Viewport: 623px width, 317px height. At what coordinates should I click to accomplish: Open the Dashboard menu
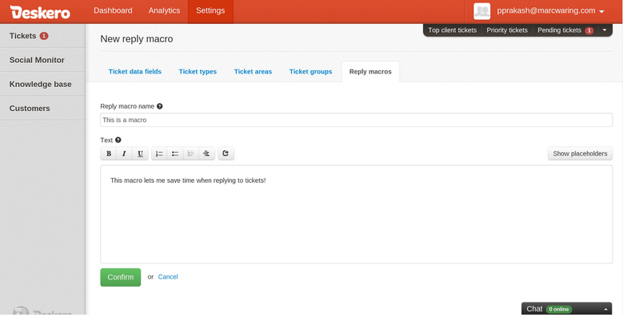pyautogui.click(x=113, y=10)
